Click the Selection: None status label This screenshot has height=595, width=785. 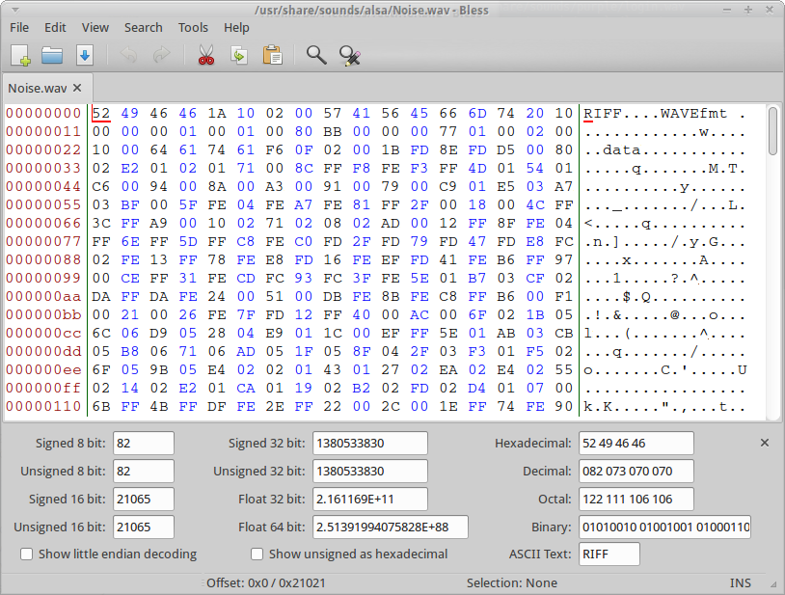click(511, 583)
